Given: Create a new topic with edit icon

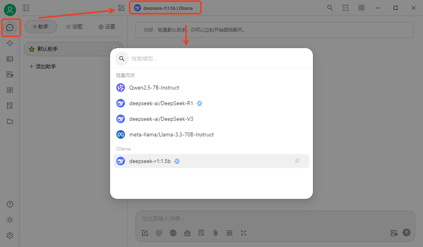Looking at the screenshot, I should click(x=121, y=8).
